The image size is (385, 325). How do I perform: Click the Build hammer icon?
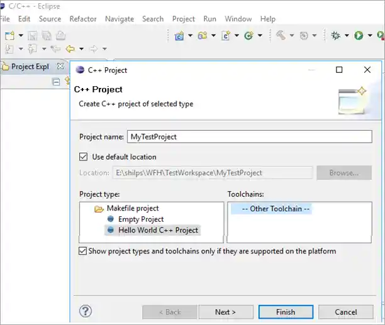click(x=281, y=35)
